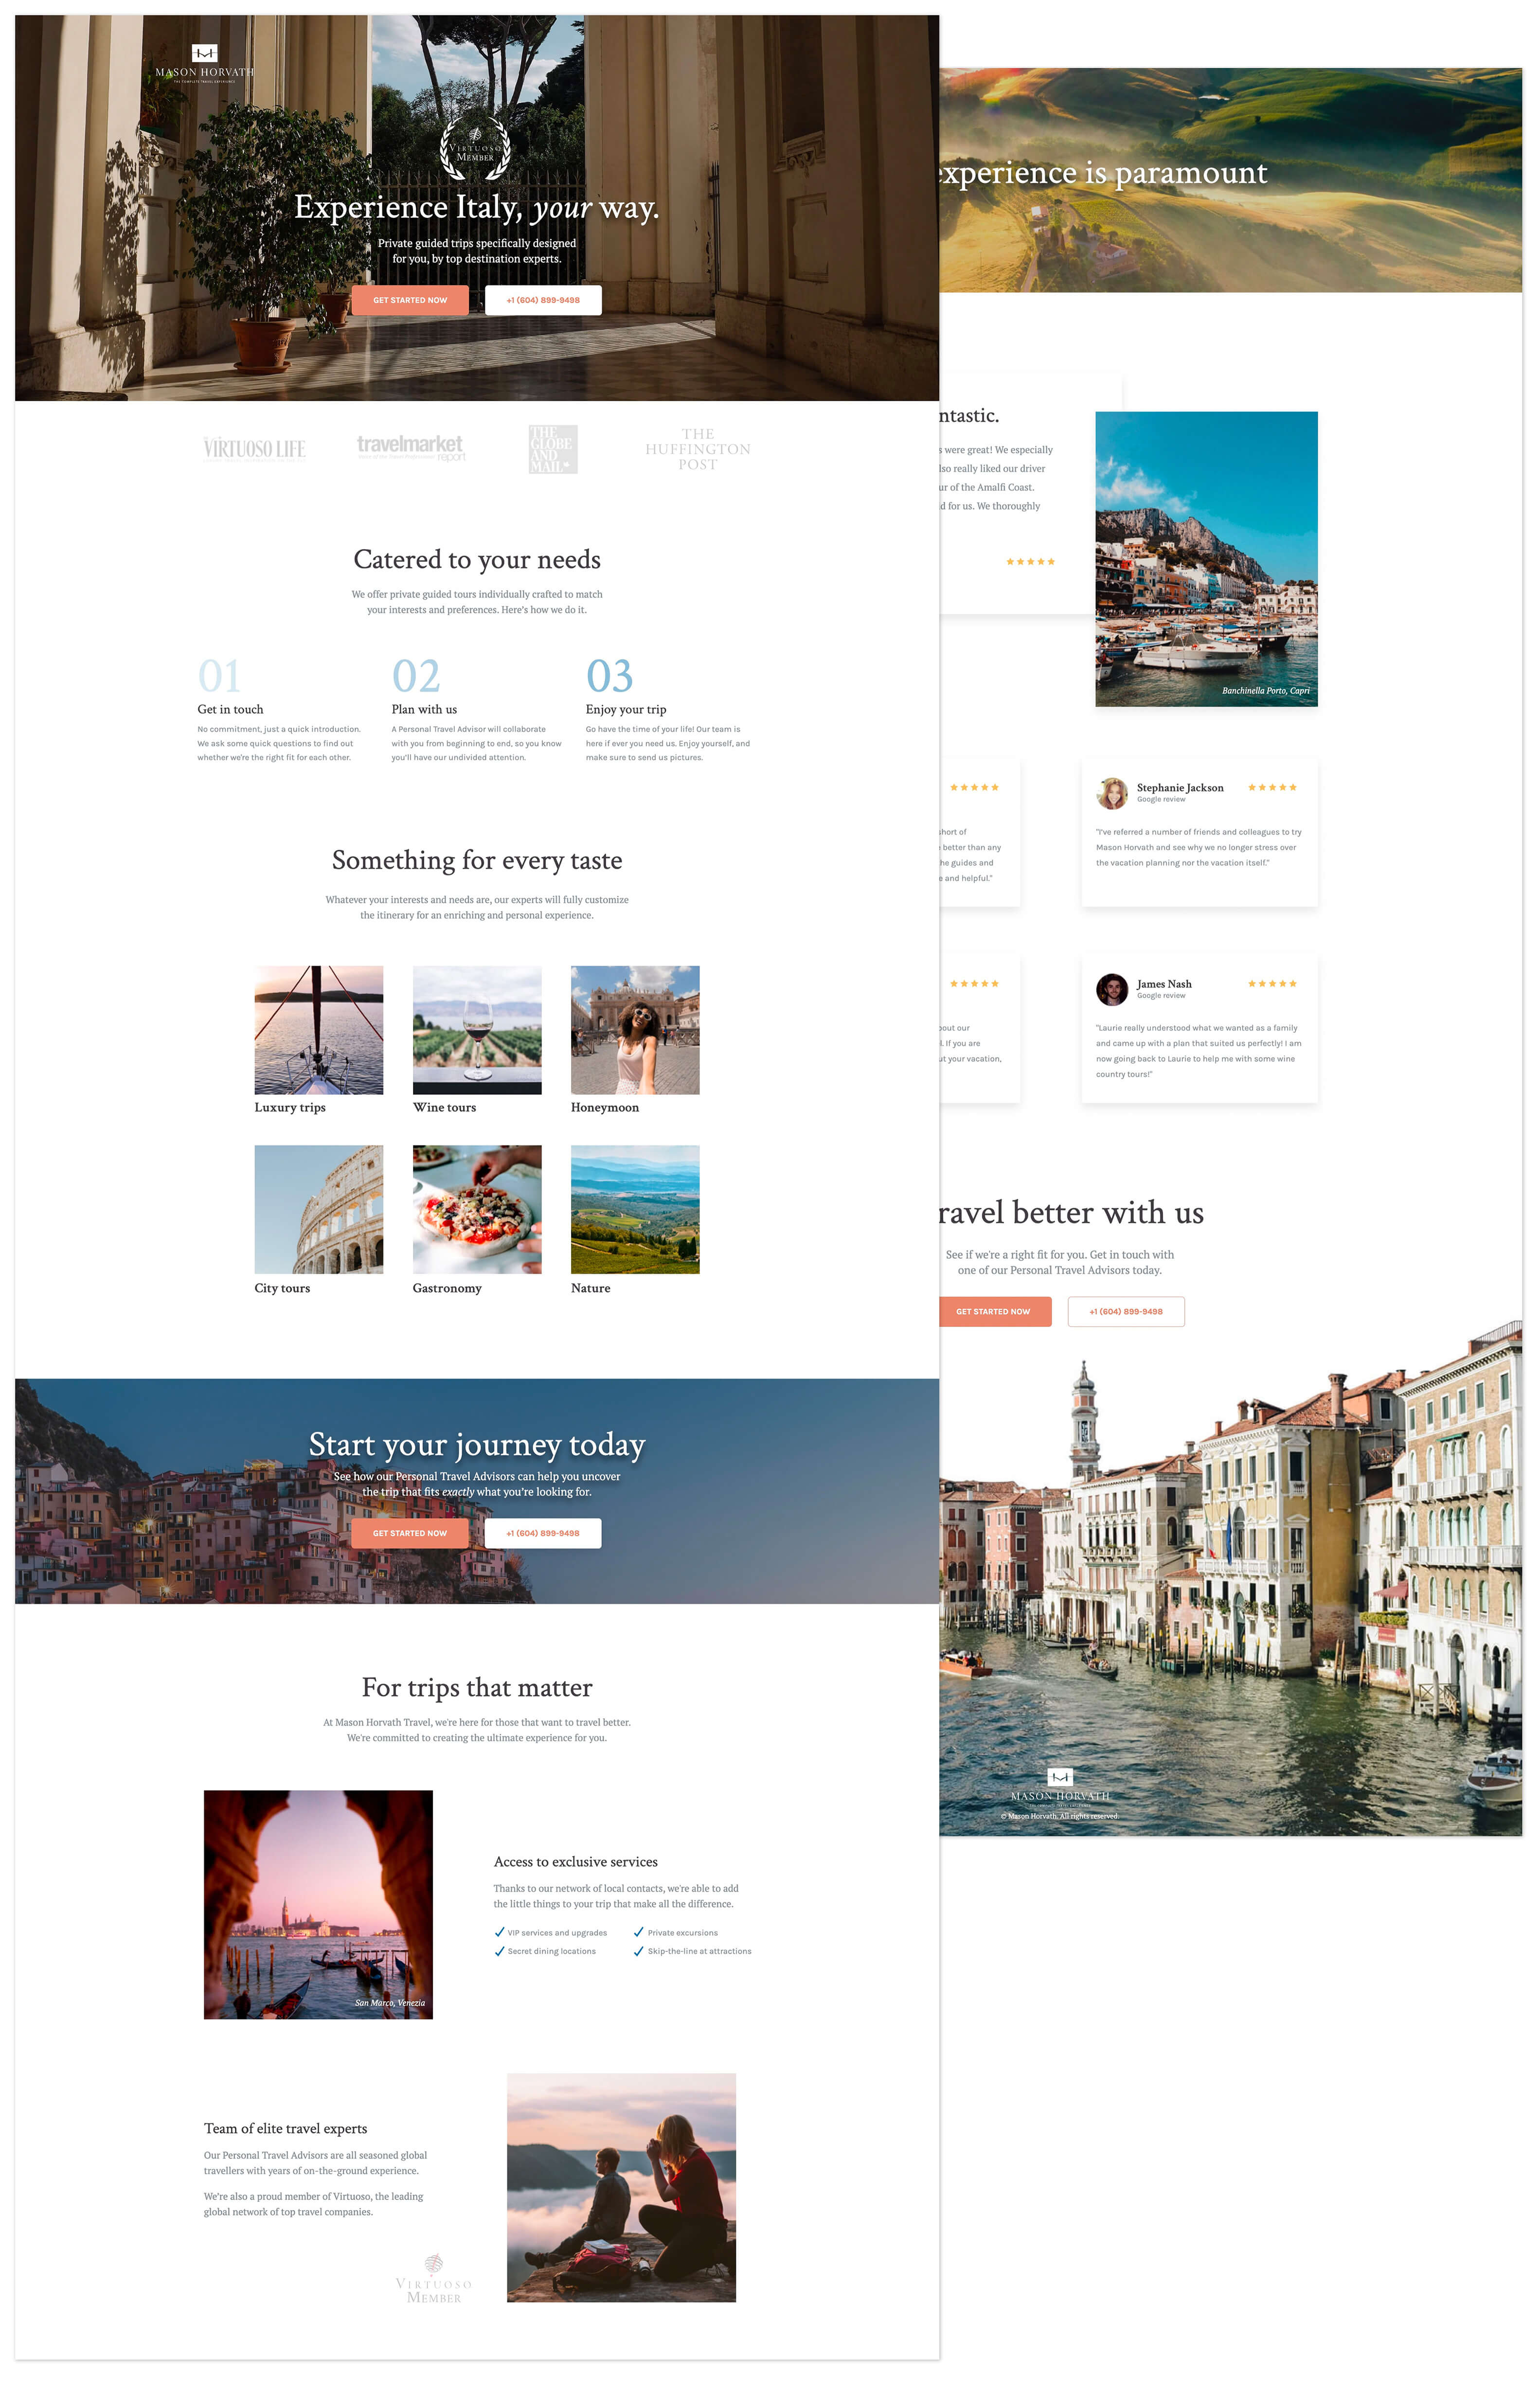This screenshot has width=1540, height=2394.
Task: Open the Honeymoon thumbnail
Action: [635, 1030]
